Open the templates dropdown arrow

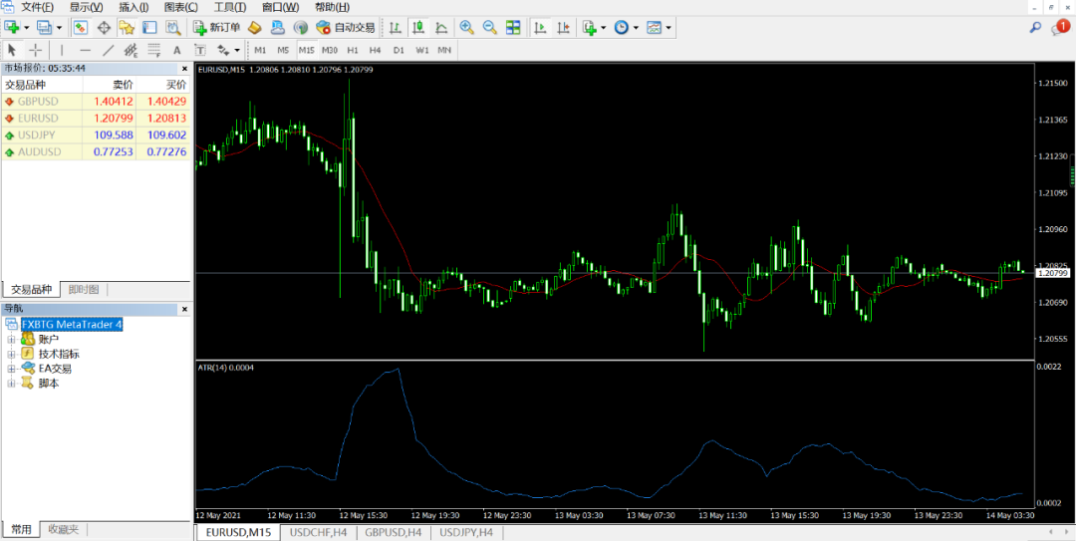[669, 28]
